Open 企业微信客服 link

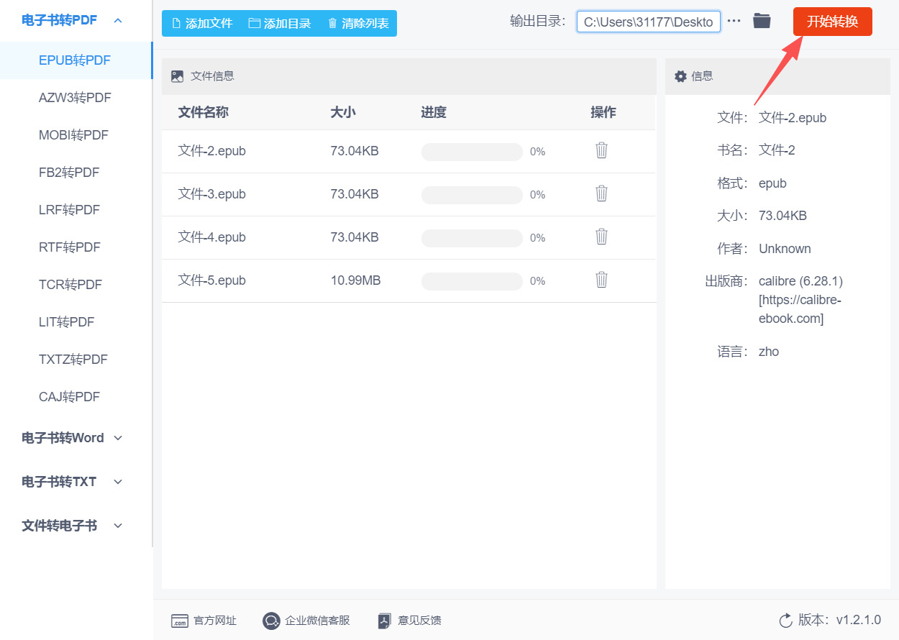pos(317,621)
